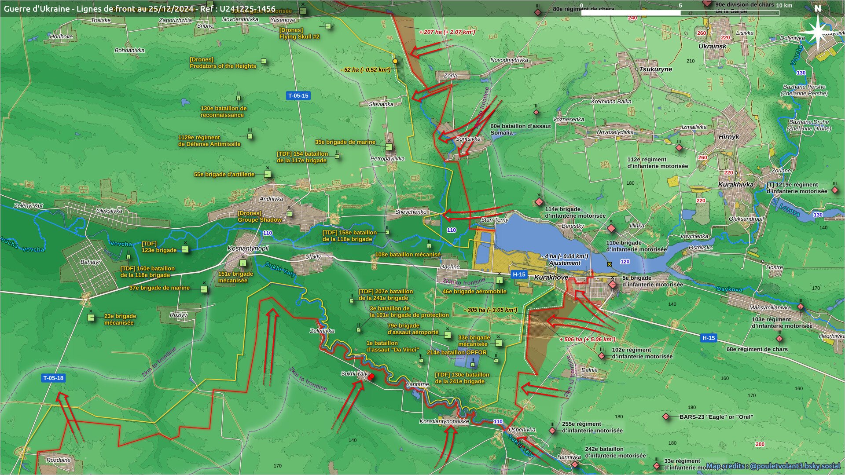Select the 151e brigade mécanisée green marker

coord(242,263)
